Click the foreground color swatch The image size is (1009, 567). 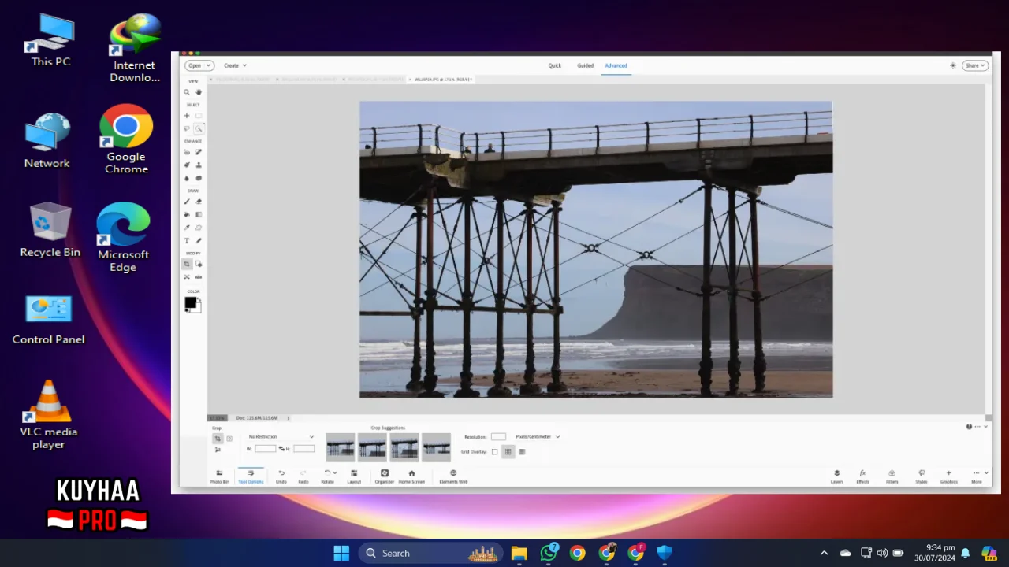191,302
